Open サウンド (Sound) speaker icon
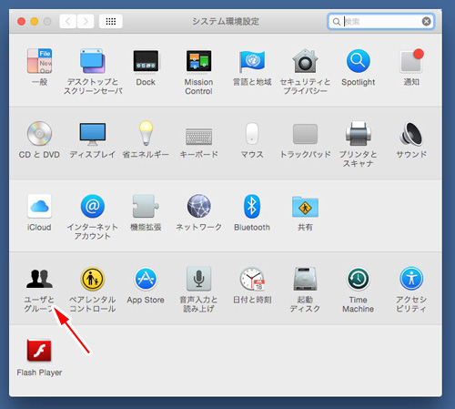This screenshot has height=409, width=455. tap(411, 134)
